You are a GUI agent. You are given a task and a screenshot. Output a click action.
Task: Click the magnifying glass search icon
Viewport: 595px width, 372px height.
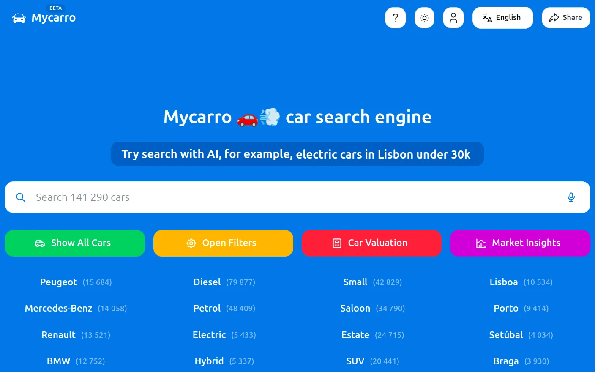coord(21,197)
